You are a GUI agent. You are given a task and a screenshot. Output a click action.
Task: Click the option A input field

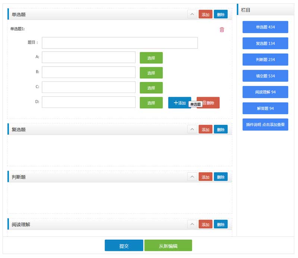pyautogui.click(x=89, y=57)
